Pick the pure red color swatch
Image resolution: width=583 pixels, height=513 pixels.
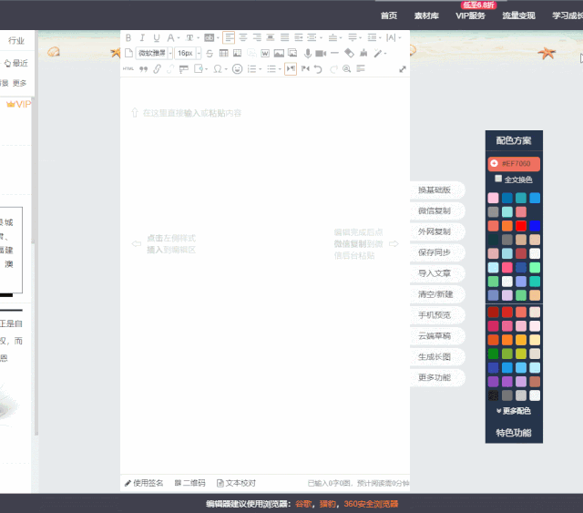(521, 226)
